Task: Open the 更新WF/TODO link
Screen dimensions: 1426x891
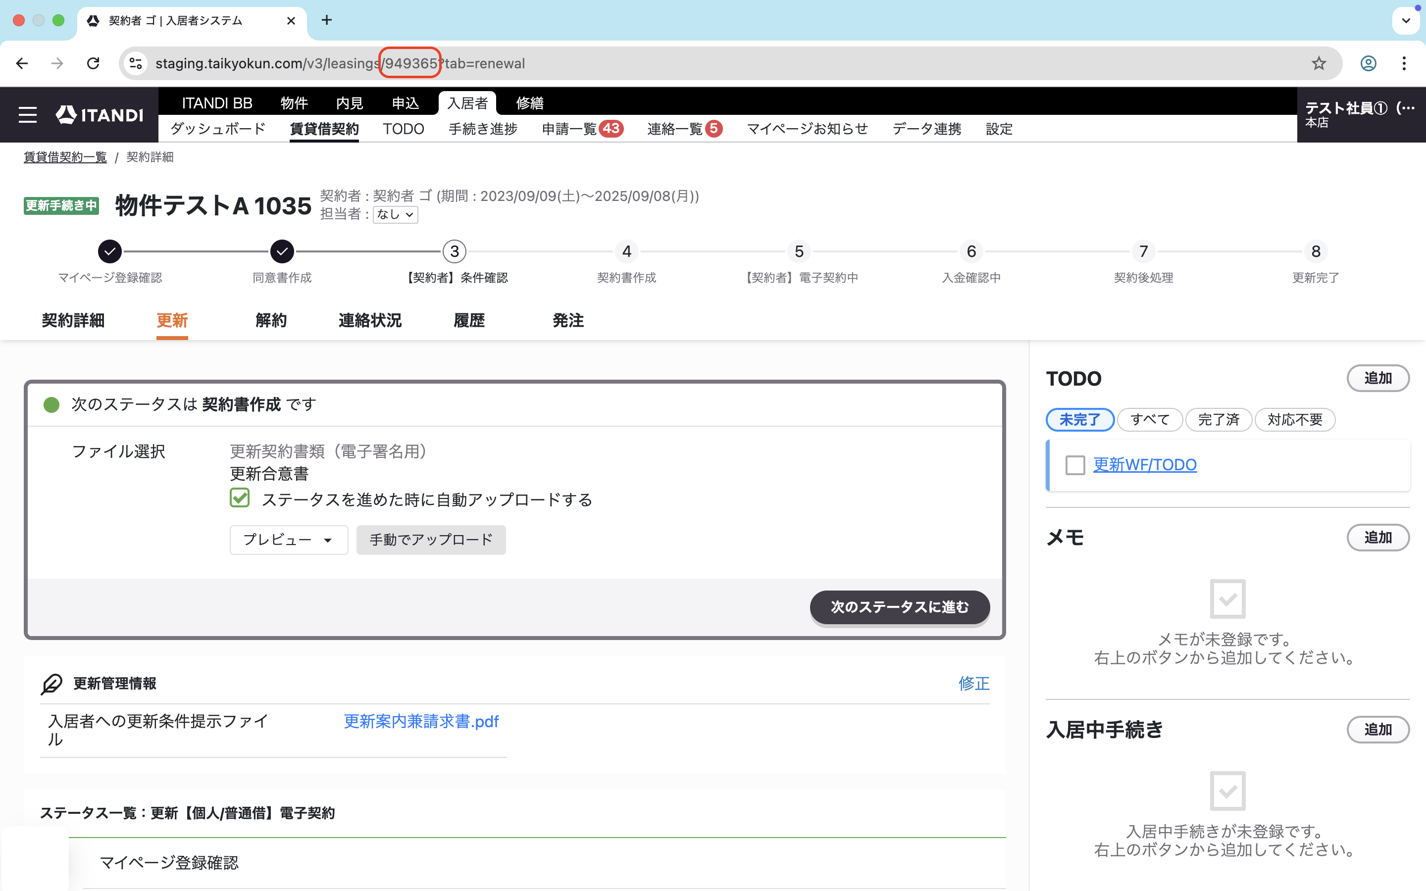Action: tap(1145, 465)
